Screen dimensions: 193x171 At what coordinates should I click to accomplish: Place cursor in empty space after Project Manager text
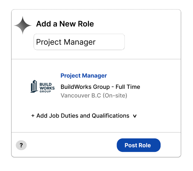click(x=109, y=42)
